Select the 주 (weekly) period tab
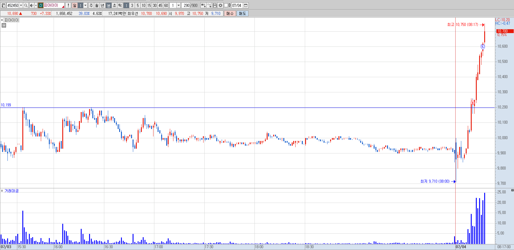The width and height of the screenshot is (514, 250). click(91, 5)
